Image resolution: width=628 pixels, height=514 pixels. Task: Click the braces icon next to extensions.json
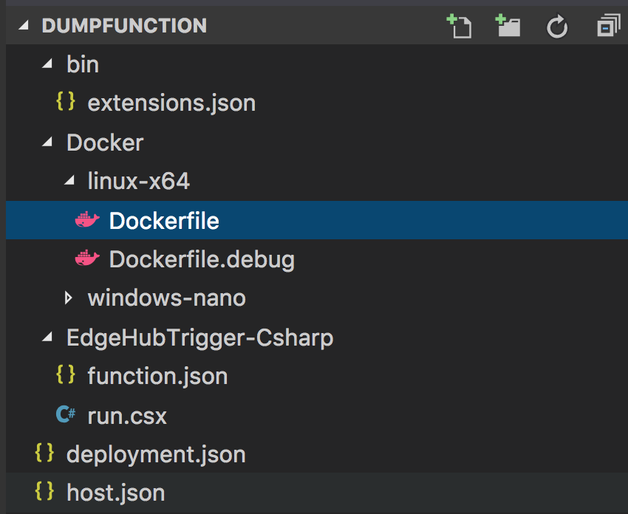66,101
